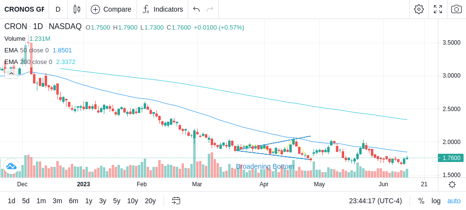Click the 2.5000 price axis label
The image size is (466, 210).
(451, 109)
